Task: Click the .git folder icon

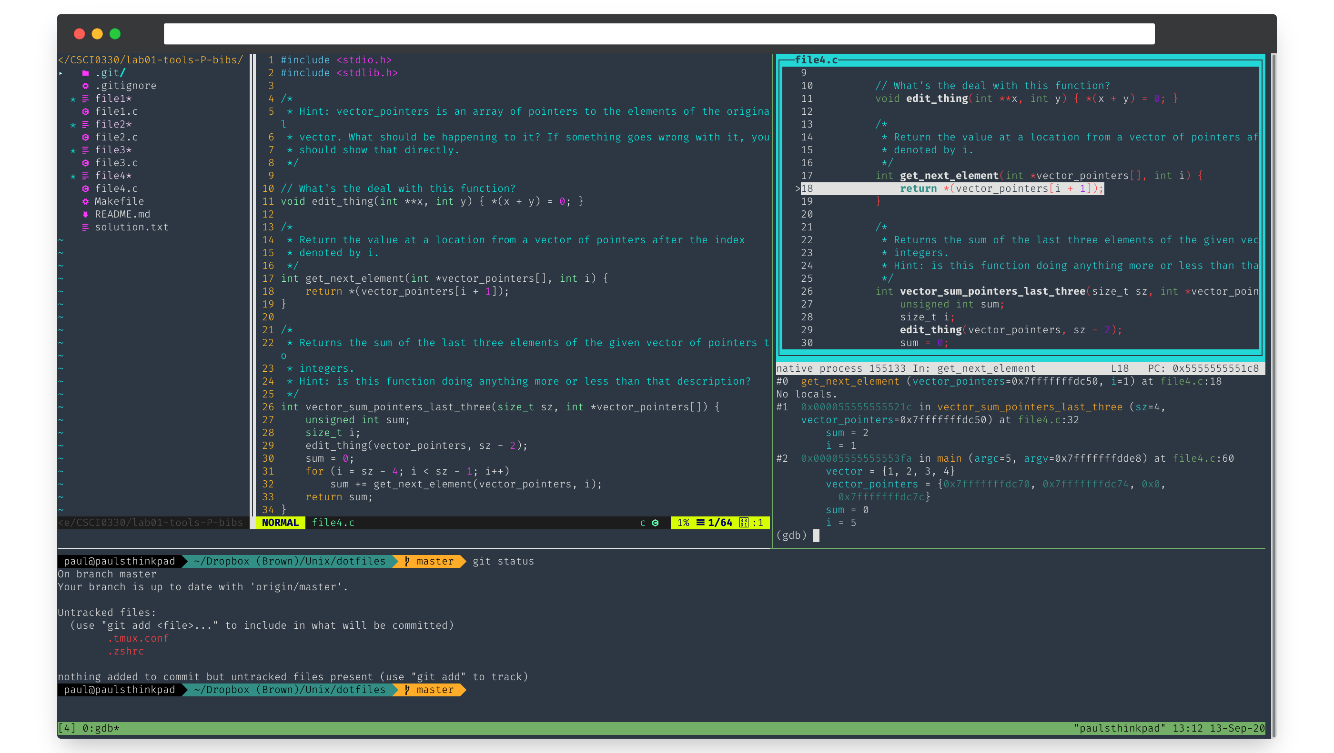Action: 85,73
